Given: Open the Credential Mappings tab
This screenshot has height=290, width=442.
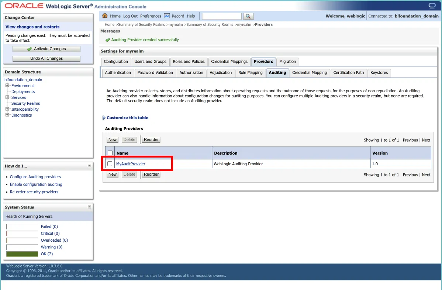Looking at the screenshot, I should 229,62.
